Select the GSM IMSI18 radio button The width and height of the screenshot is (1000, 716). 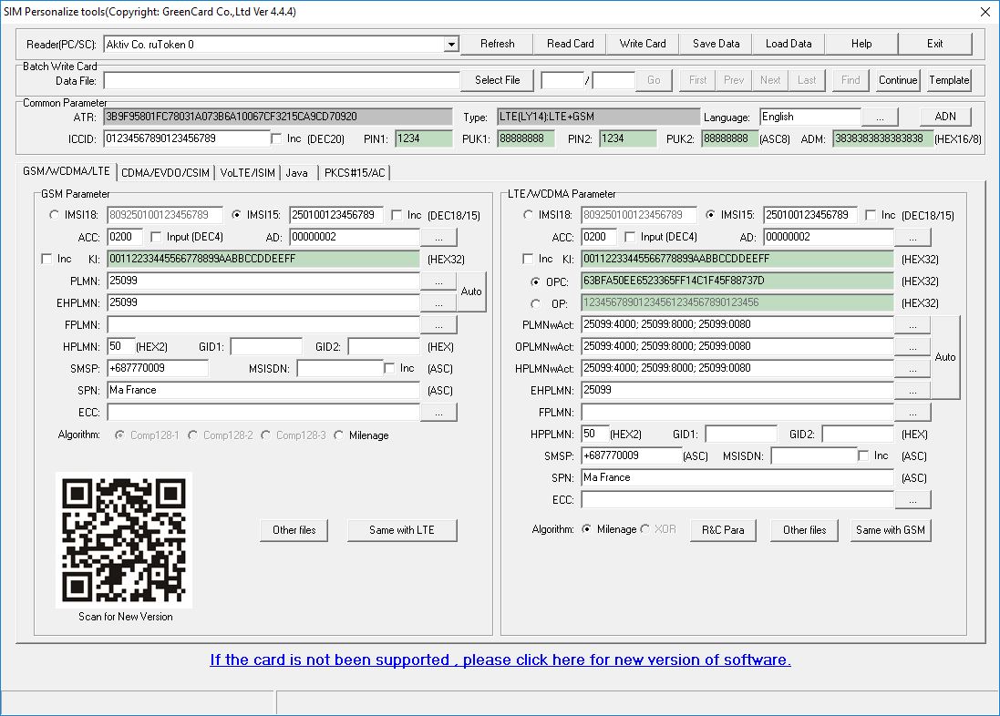tap(55, 216)
